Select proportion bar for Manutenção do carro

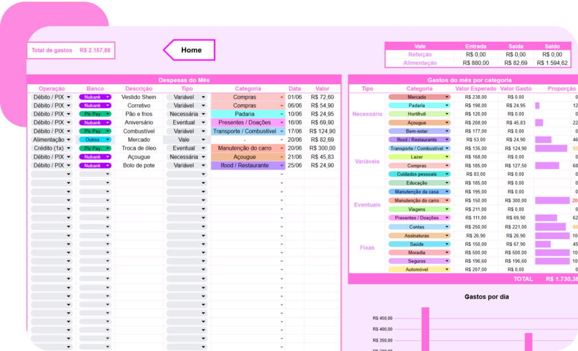[x=552, y=201]
